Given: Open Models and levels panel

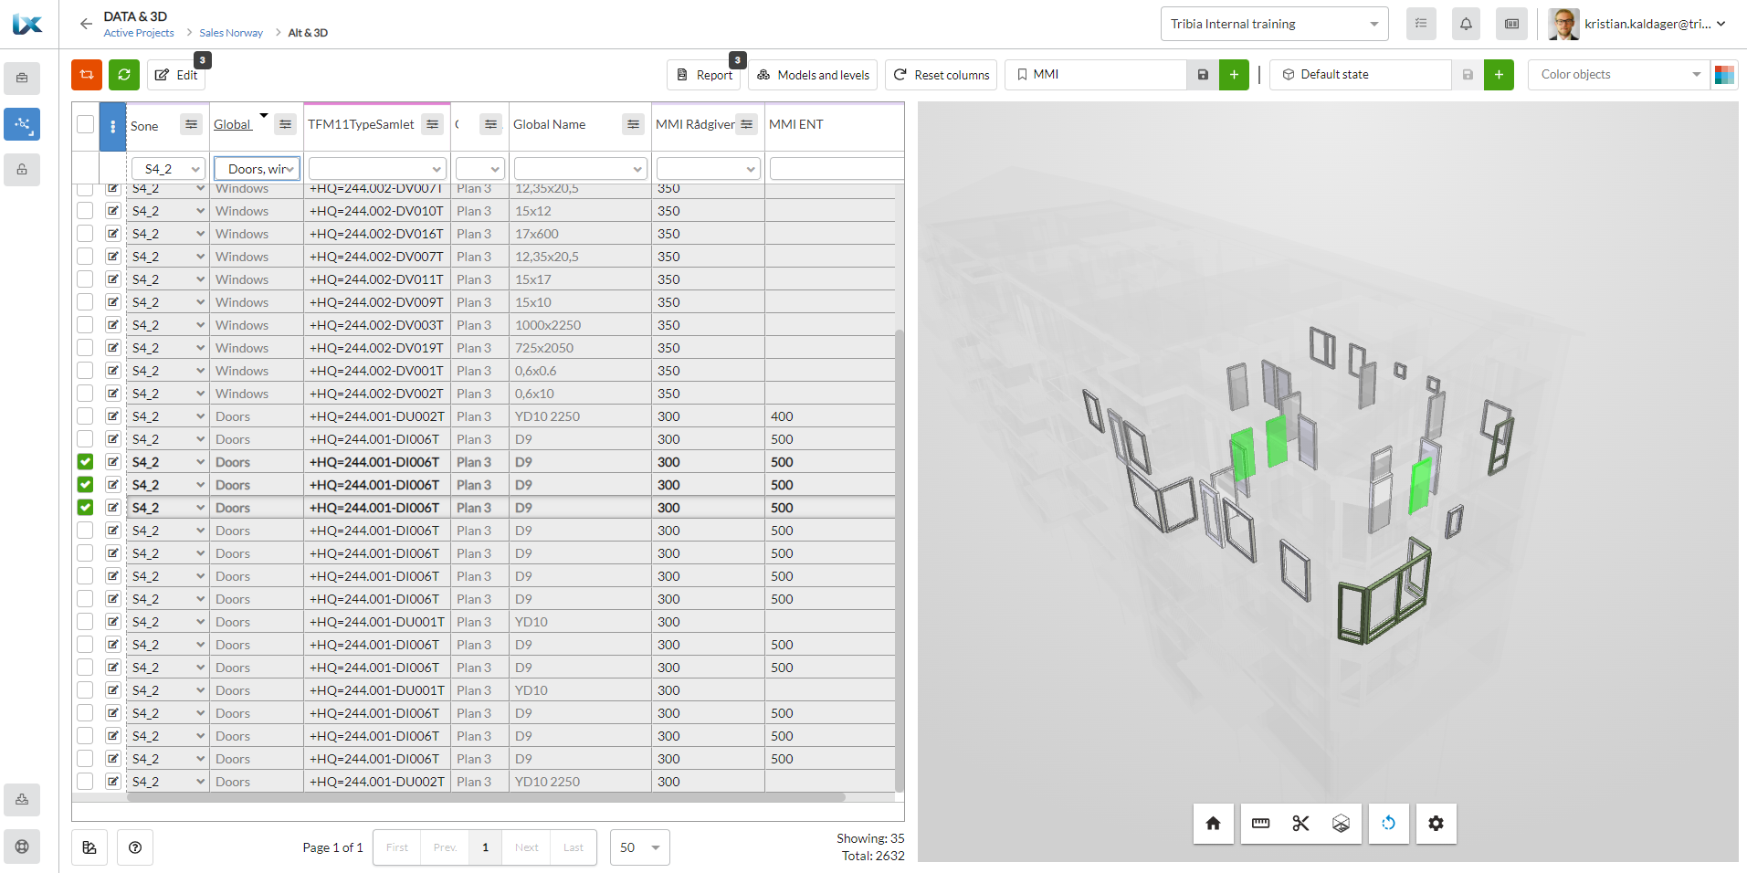Looking at the screenshot, I should [813, 75].
